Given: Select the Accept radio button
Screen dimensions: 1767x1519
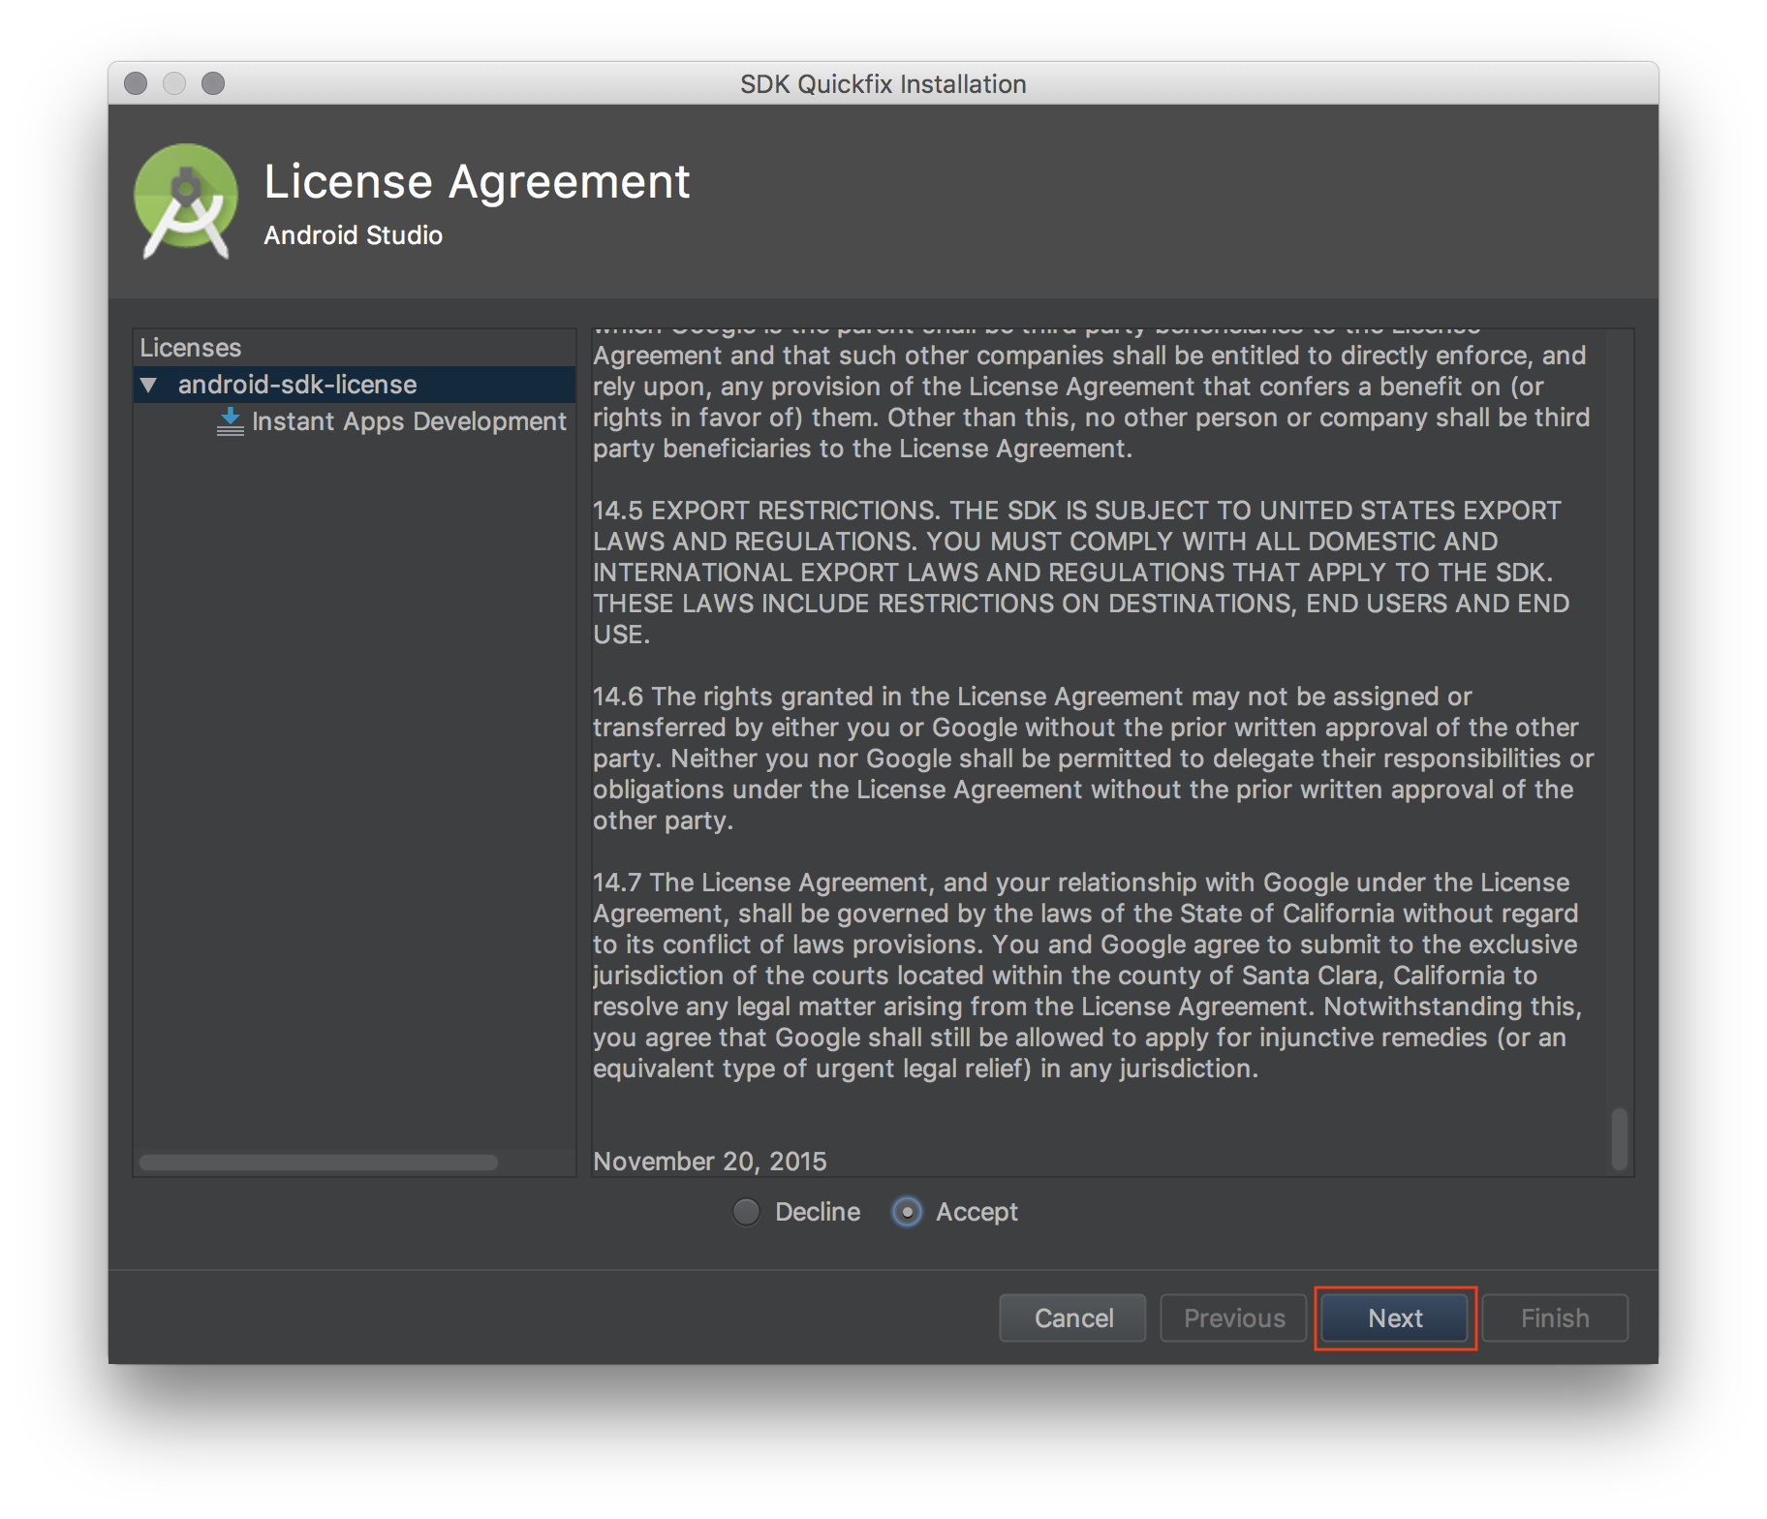Looking at the screenshot, I should point(907,1212).
